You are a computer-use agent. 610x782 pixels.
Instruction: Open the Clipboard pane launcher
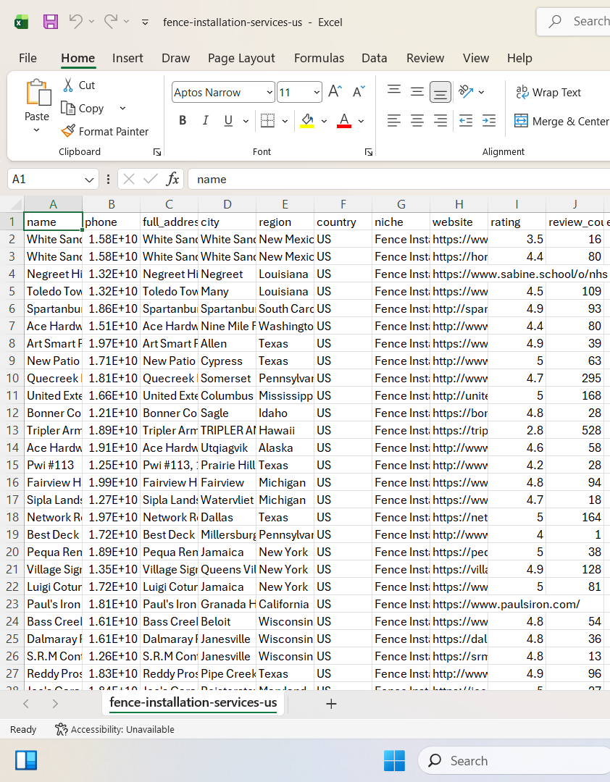[x=157, y=152]
